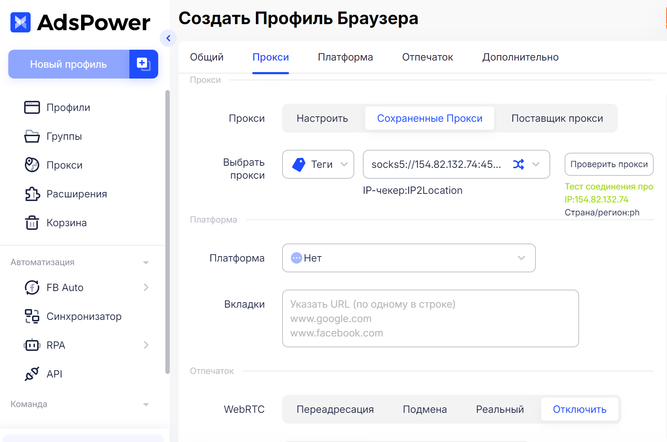
Task: Click the Группы folder icon
Action: [32, 136]
